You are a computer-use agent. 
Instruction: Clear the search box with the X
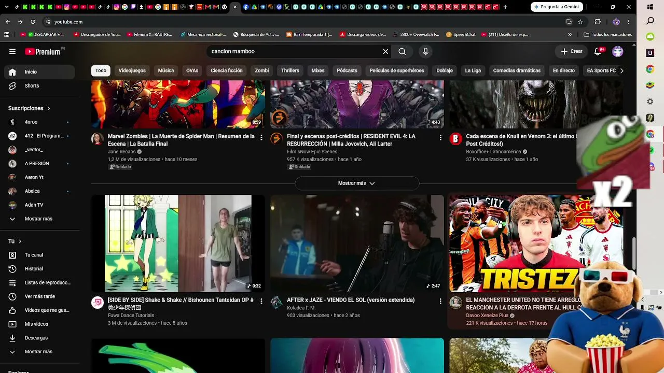385,51
